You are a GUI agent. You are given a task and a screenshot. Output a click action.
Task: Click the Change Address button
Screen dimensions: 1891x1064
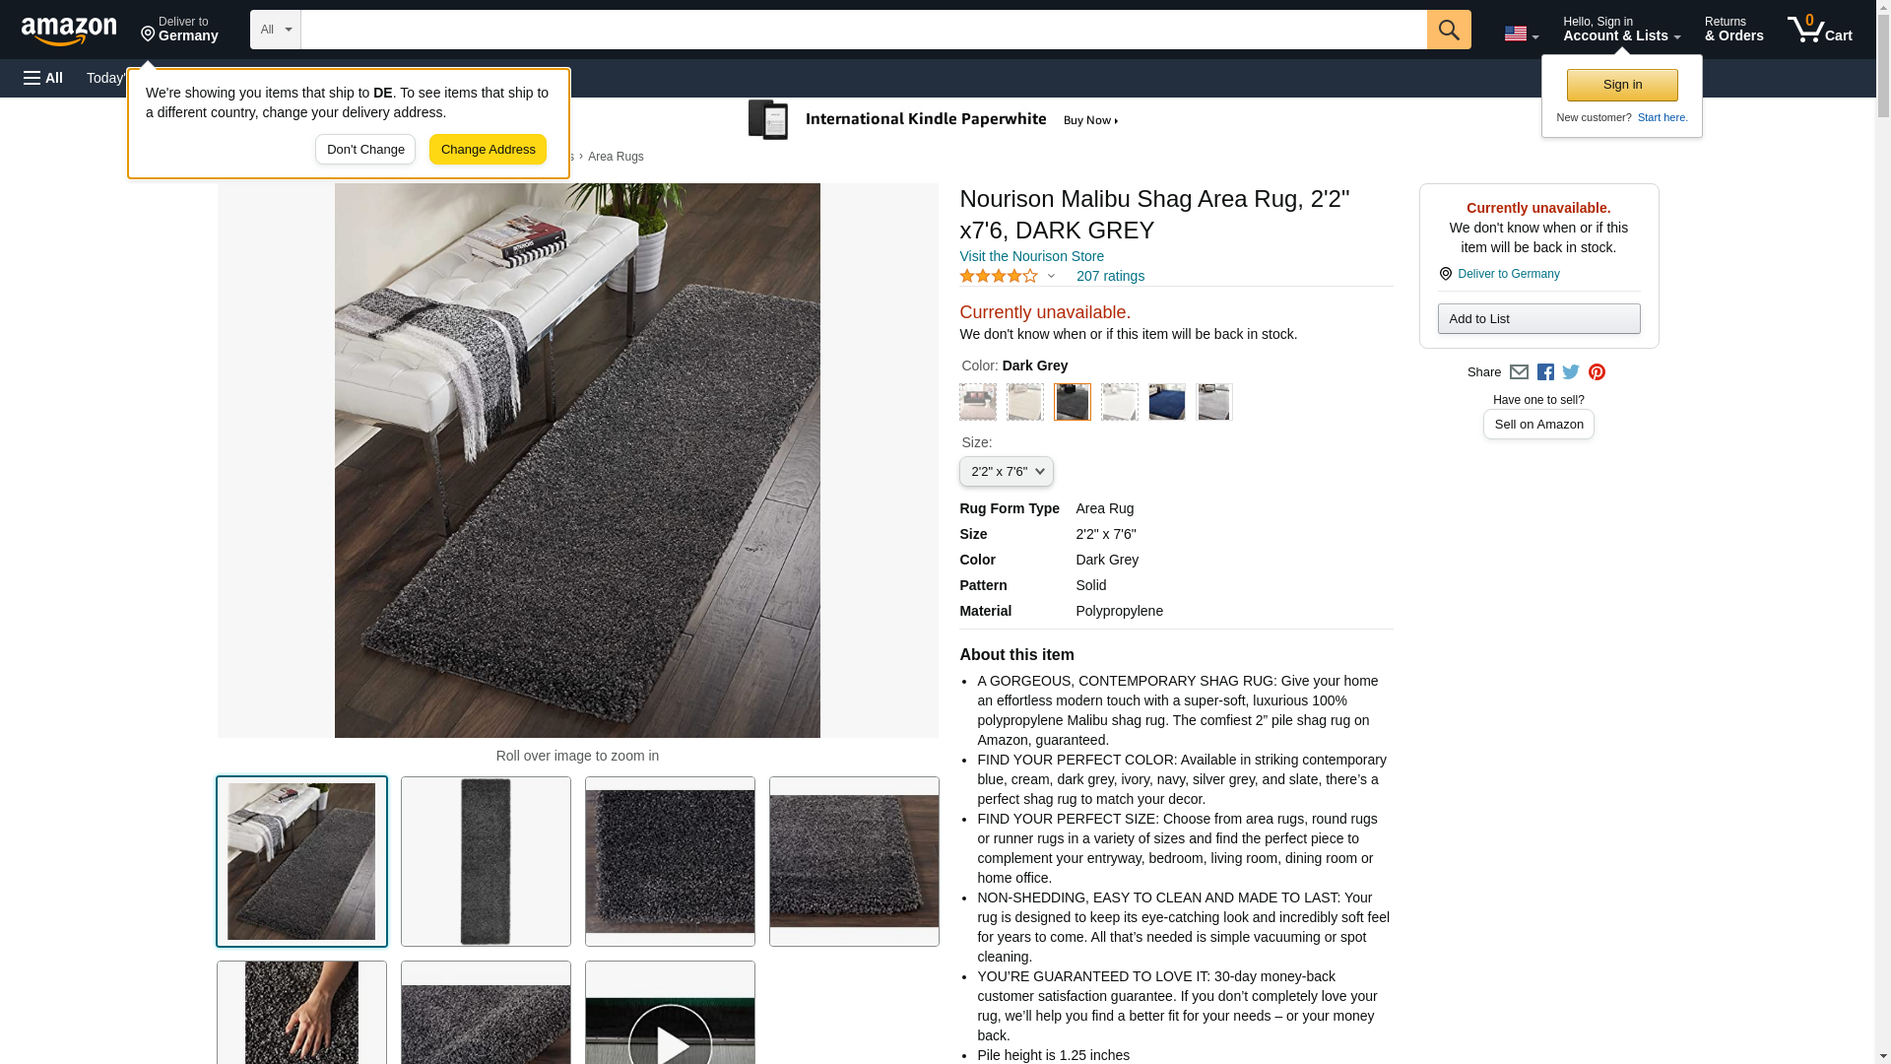pyautogui.click(x=488, y=150)
